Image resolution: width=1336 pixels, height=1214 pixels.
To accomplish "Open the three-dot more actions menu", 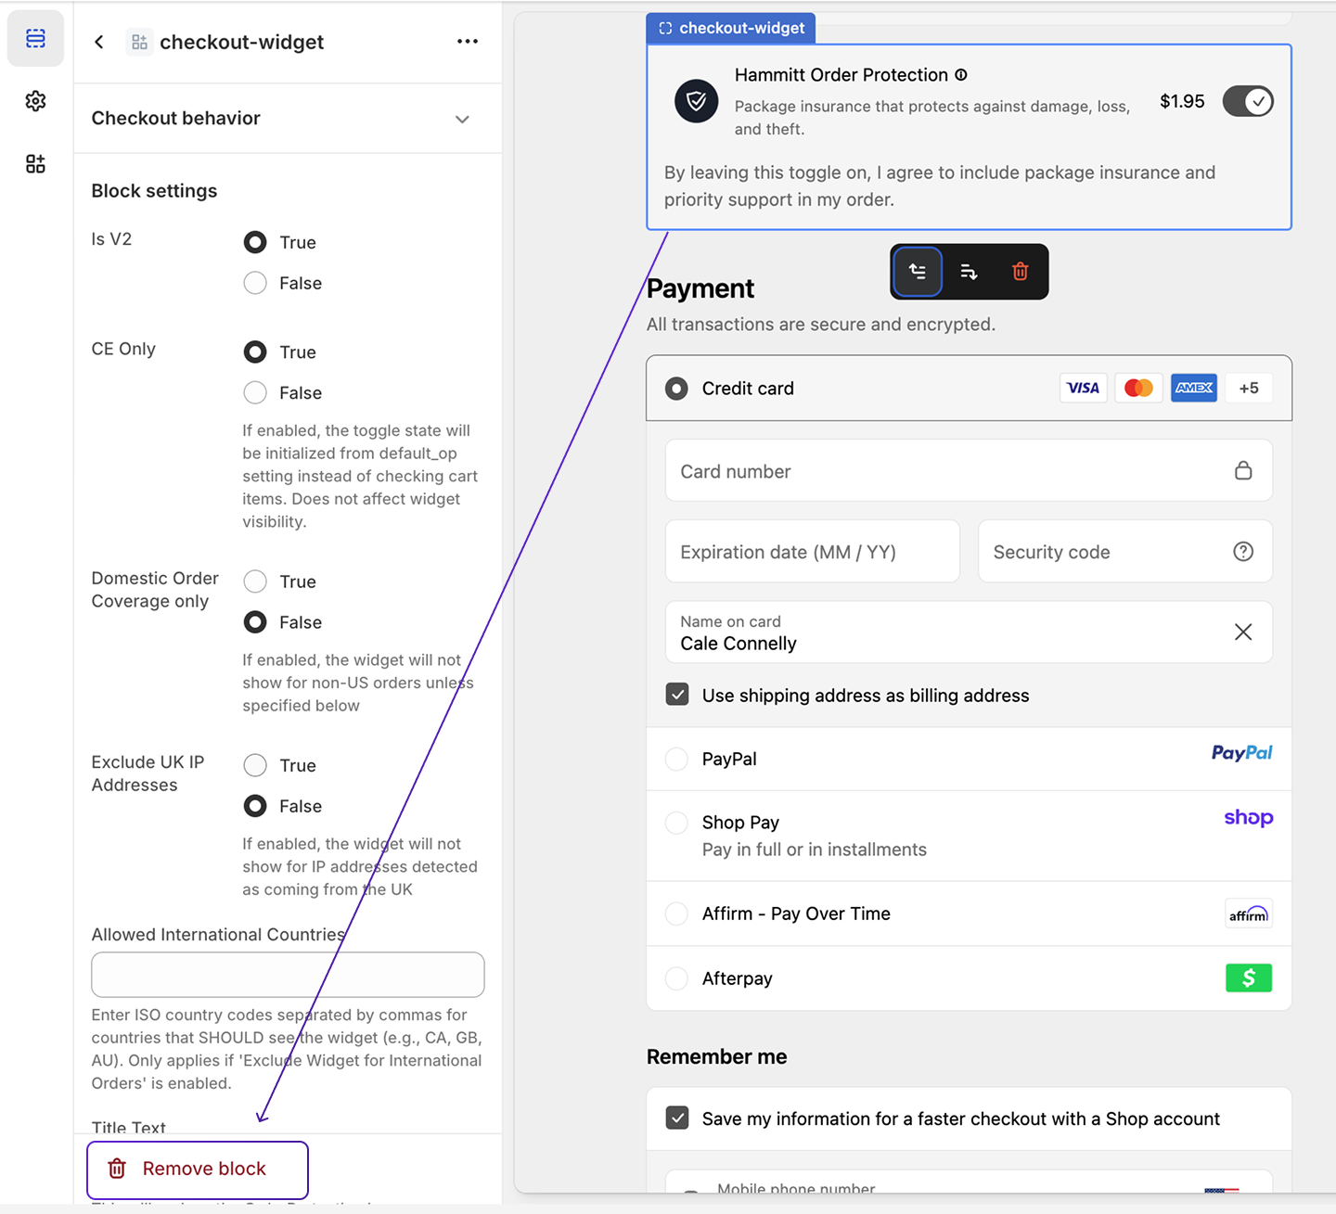I will [468, 42].
